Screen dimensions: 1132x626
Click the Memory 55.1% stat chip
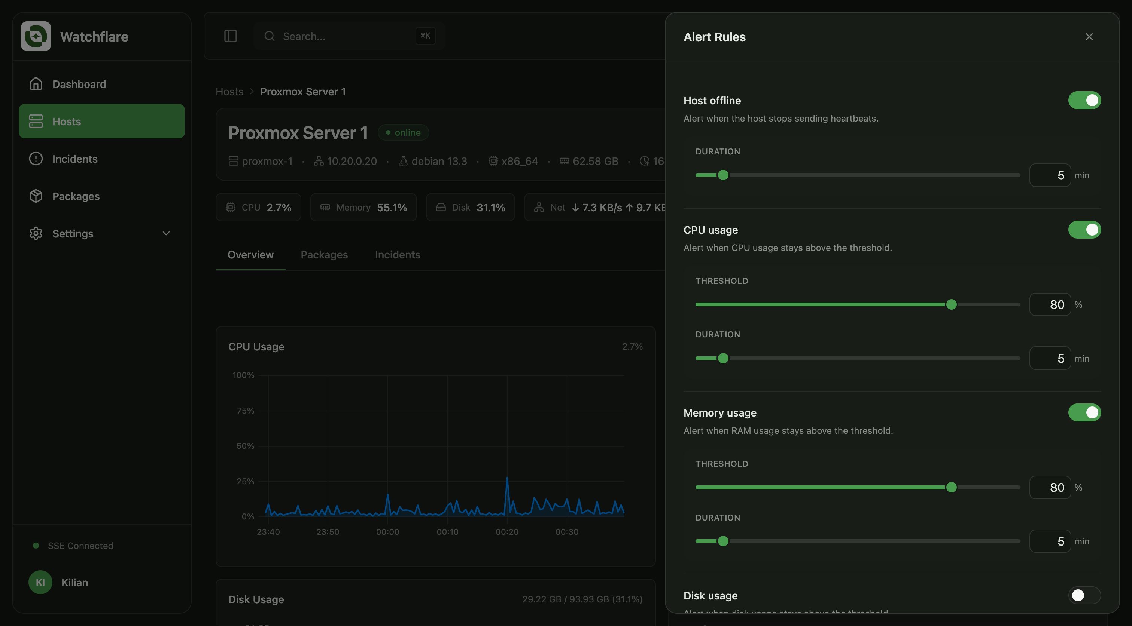click(363, 207)
